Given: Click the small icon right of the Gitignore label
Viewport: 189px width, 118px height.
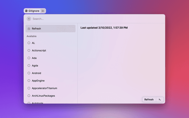Looking at the screenshot, I should click(43, 11).
